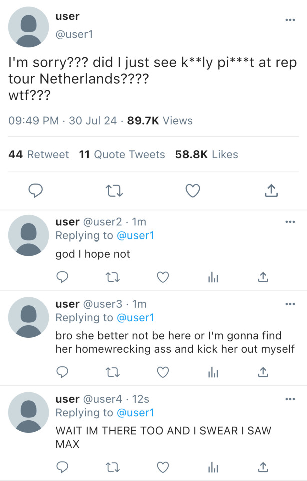Open more options on user2's reply
Image resolution: width=307 pixels, height=481 pixels.
[x=290, y=222]
